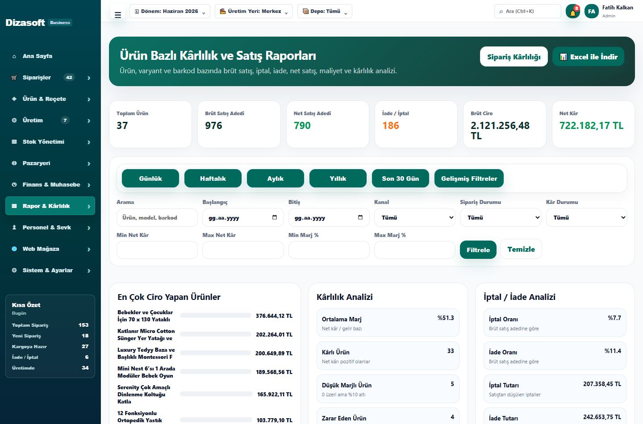
Task: Click the Min Net Kâr input field
Action: [157, 250]
